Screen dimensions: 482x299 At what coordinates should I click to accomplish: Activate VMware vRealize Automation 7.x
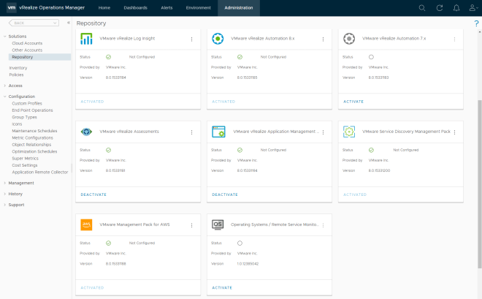click(353, 102)
